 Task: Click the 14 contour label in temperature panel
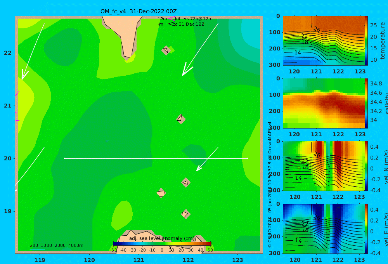(x=298, y=52)
